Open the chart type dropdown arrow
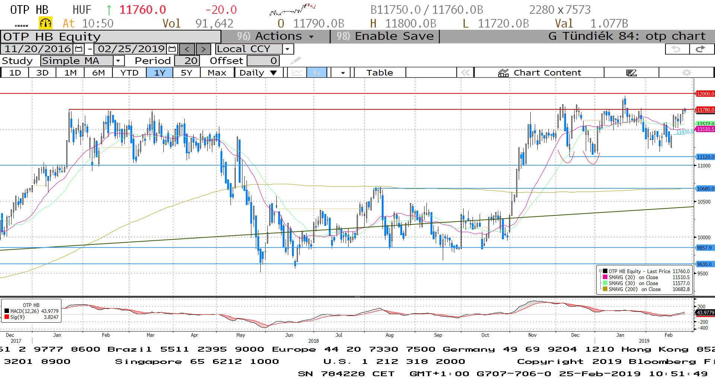Screen dimensions: 715x387 coord(343,73)
